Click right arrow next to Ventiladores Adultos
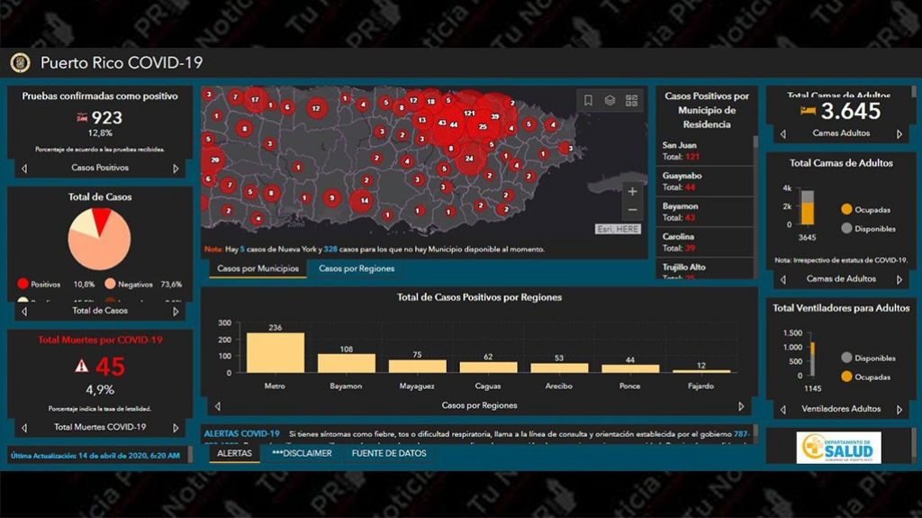This screenshot has height=518, width=922. [899, 409]
